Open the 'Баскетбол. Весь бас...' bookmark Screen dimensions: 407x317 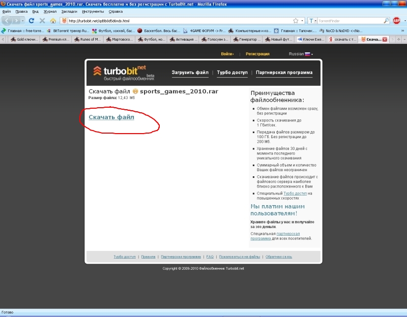point(159,30)
